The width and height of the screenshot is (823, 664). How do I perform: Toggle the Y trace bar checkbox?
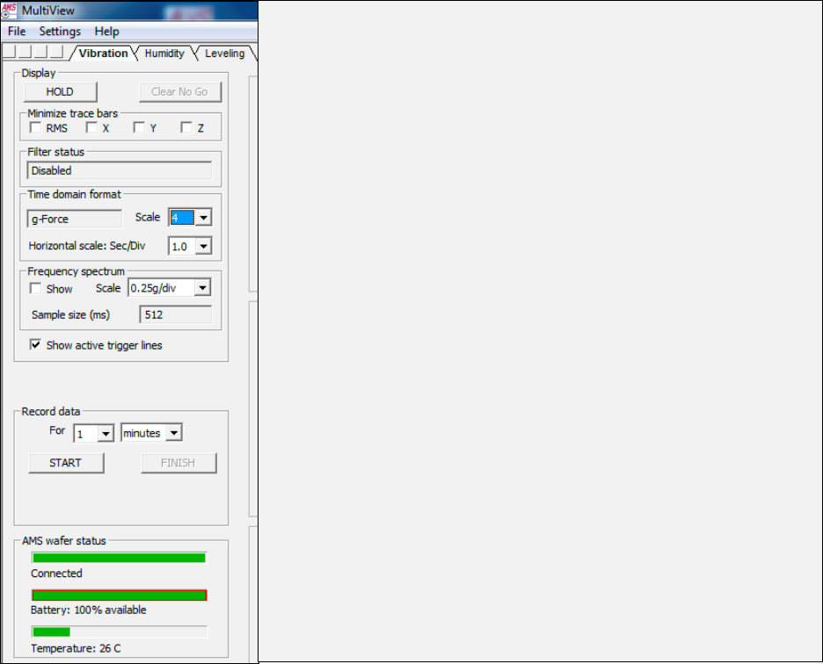(x=139, y=127)
